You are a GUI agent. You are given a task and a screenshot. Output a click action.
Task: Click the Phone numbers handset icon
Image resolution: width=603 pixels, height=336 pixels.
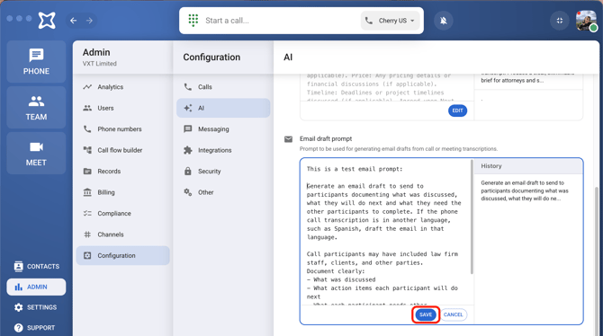coord(87,129)
